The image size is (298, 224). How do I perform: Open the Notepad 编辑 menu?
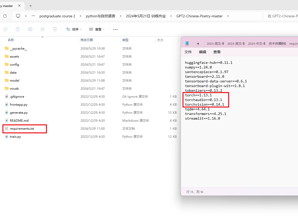point(203,52)
